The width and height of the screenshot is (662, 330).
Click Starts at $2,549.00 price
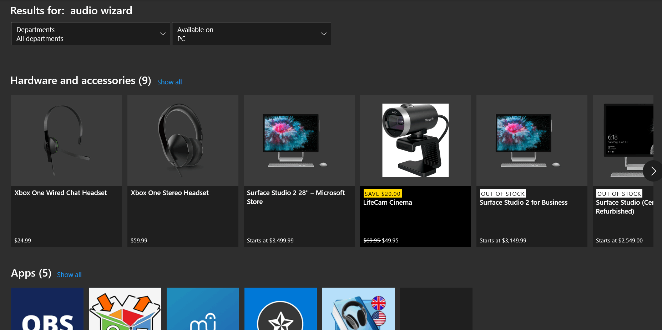tap(619, 241)
